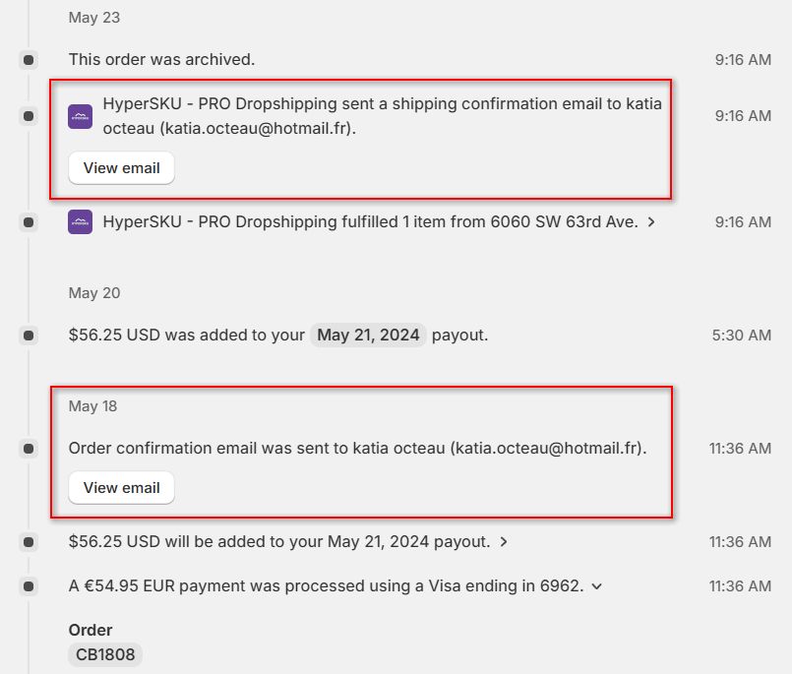Viewport: 792px width, 674px height.
Task: Click HyperSKU icon beside fulfilled 1 item entry
Action: (80, 222)
